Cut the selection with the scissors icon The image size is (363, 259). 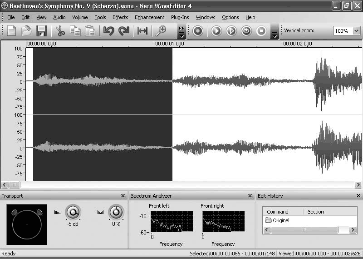coord(60,31)
